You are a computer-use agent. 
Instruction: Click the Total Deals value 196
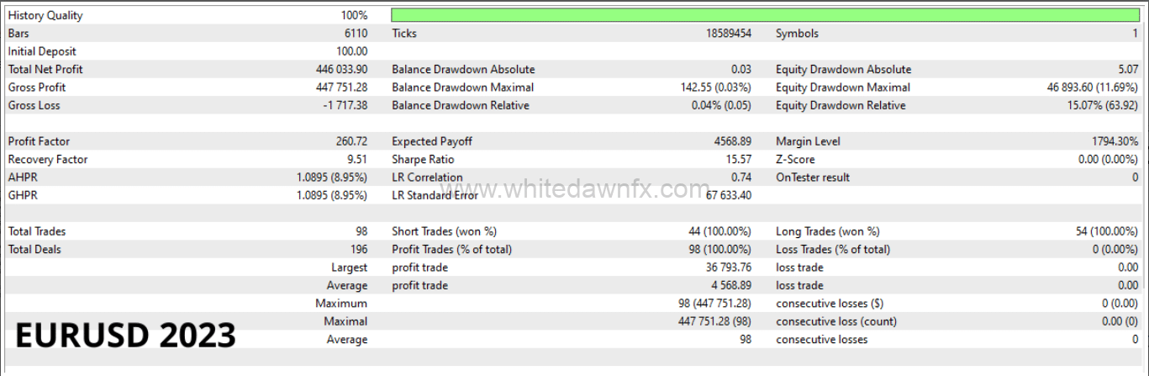(x=358, y=249)
